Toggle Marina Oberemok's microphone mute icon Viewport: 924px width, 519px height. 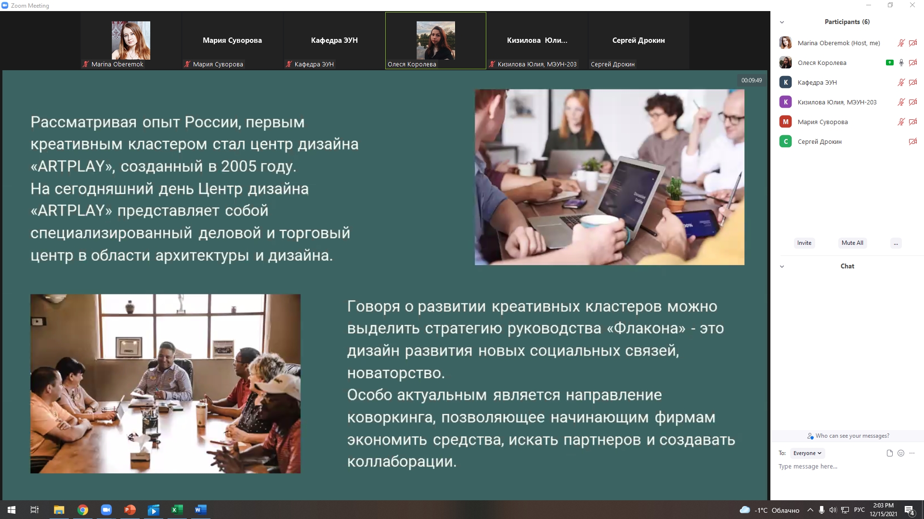tap(901, 43)
